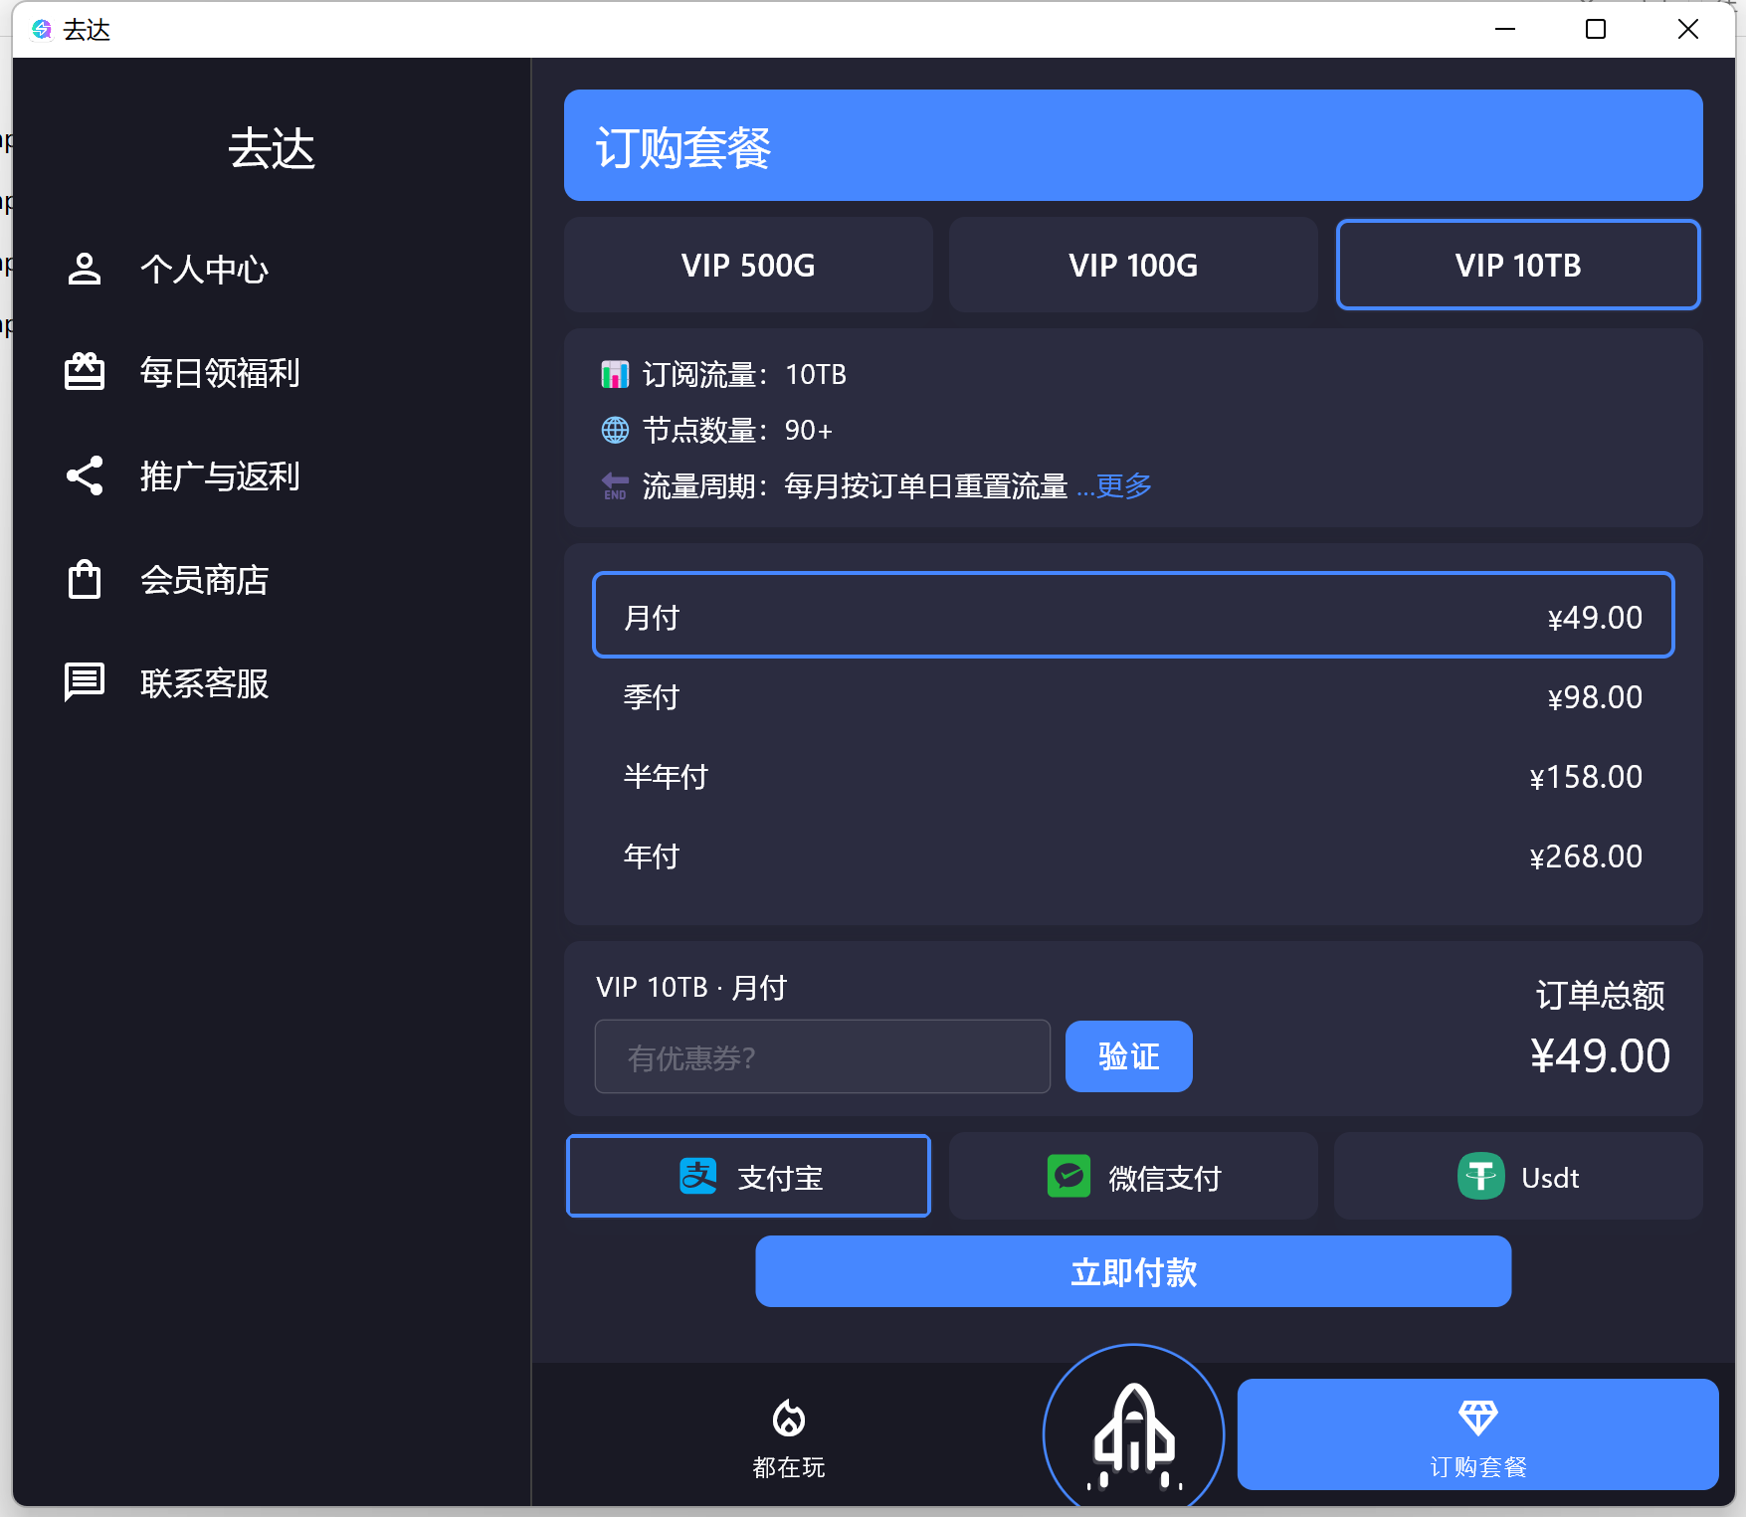Select 微信支付 as payment method

coord(1133,1176)
